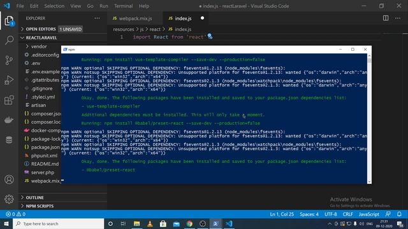Open the Help menu
Viewport: 408px width, 229px height.
[x=144, y=6]
